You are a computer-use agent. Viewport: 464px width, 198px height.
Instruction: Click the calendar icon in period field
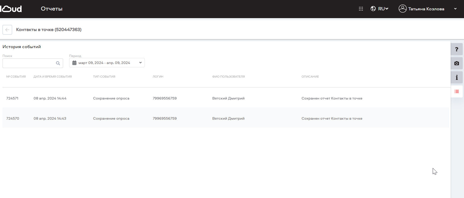click(74, 63)
